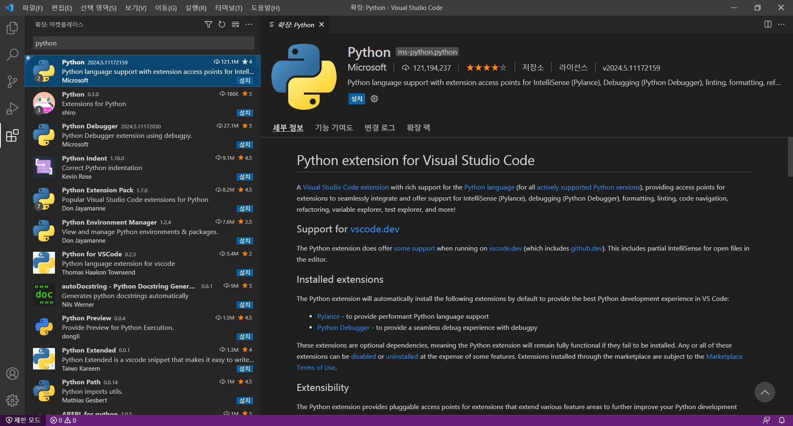Install the Python Debugger extension
The height and width of the screenshot is (426, 793).
pos(245,145)
